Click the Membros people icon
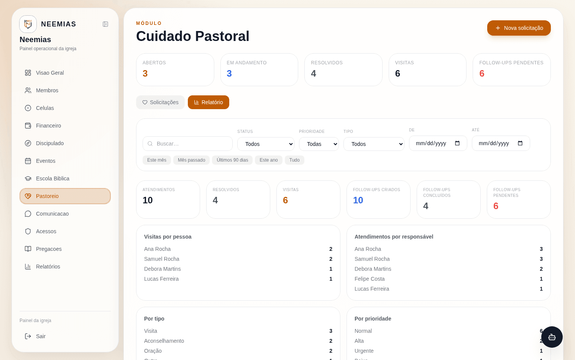 click(28, 90)
